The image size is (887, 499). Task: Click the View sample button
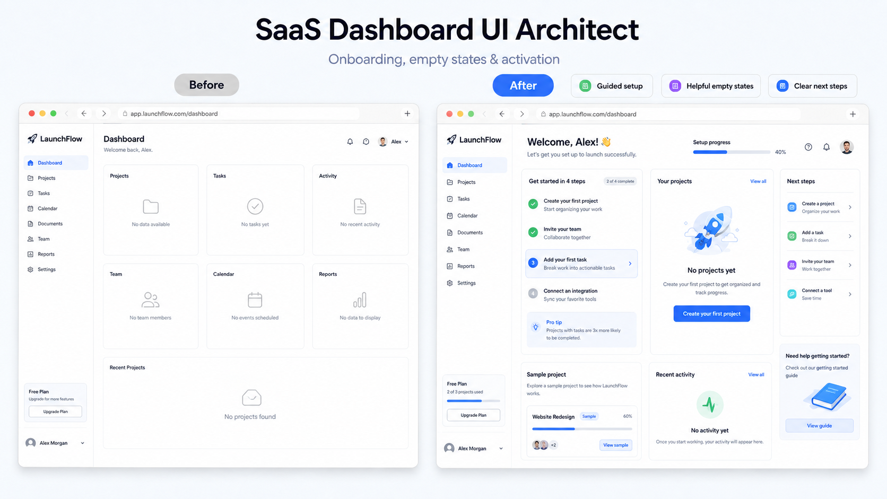point(615,445)
